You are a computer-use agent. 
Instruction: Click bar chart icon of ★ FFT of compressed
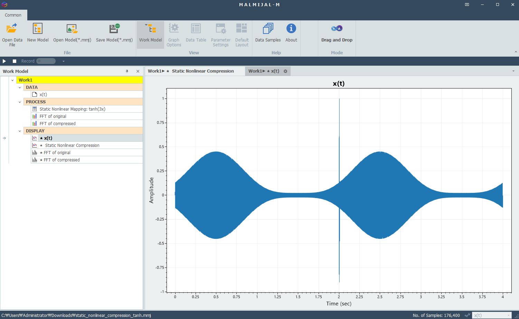(x=35, y=160)
